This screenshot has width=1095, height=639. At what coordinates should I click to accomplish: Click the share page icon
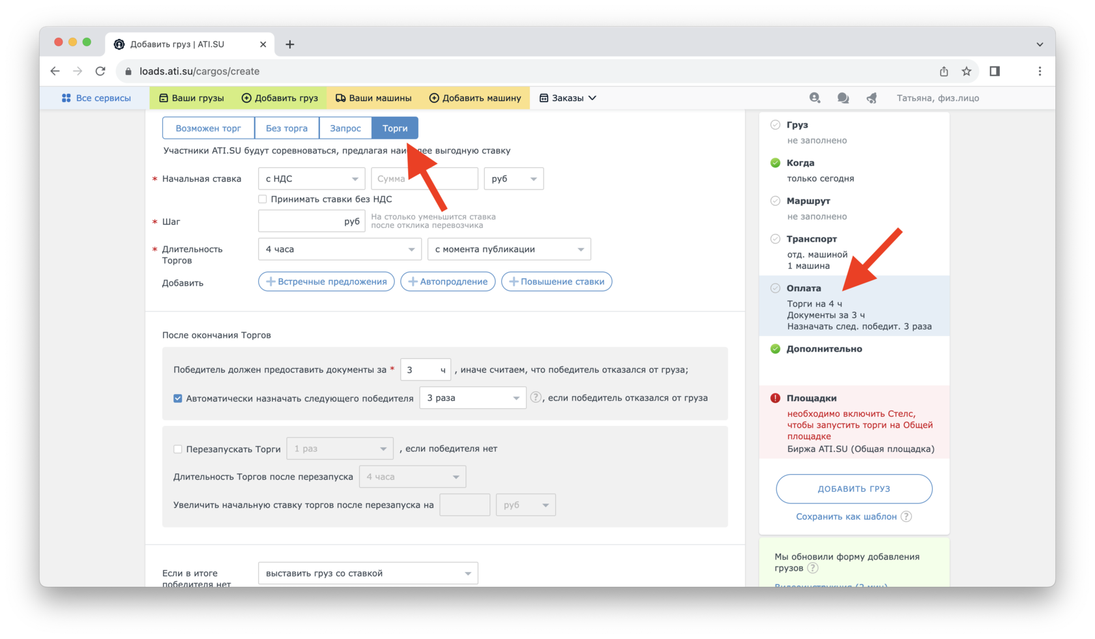tap(944, 71)
